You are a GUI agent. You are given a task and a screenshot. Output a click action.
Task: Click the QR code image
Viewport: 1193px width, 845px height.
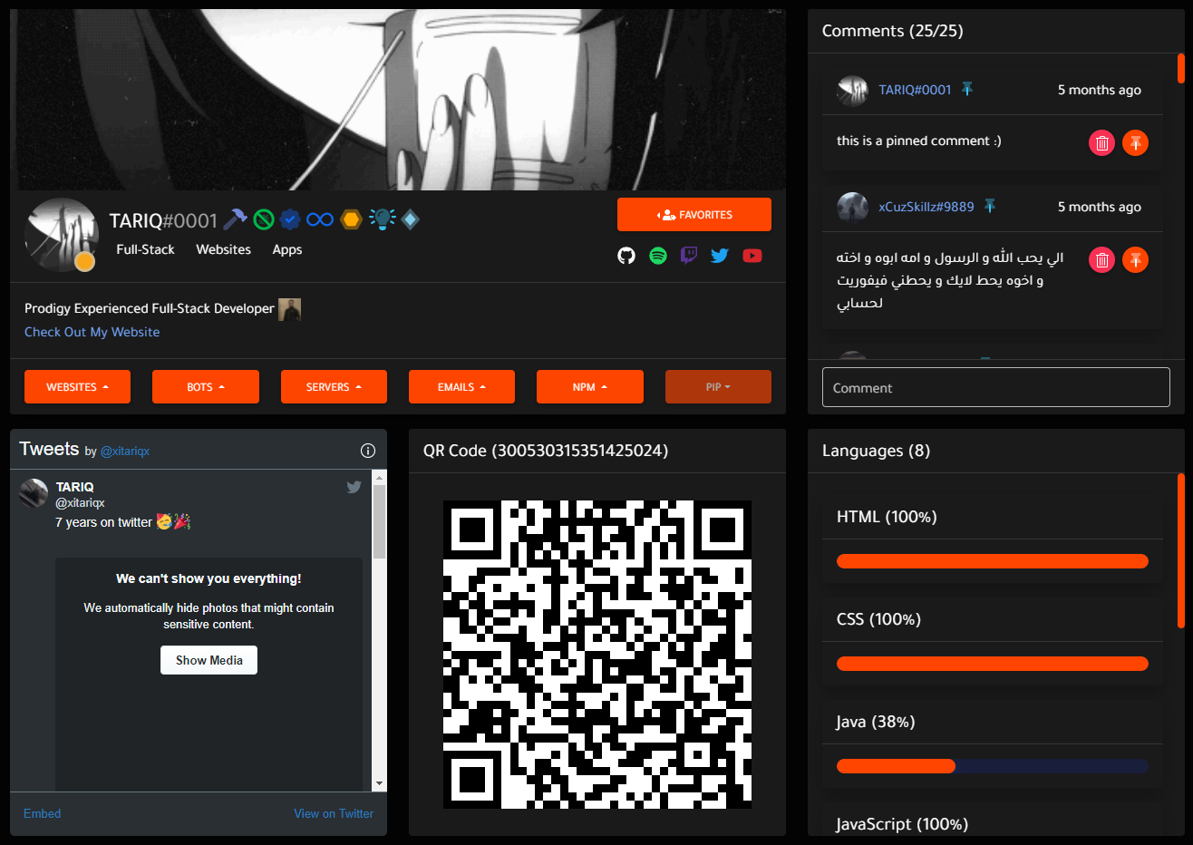point(596,655)
